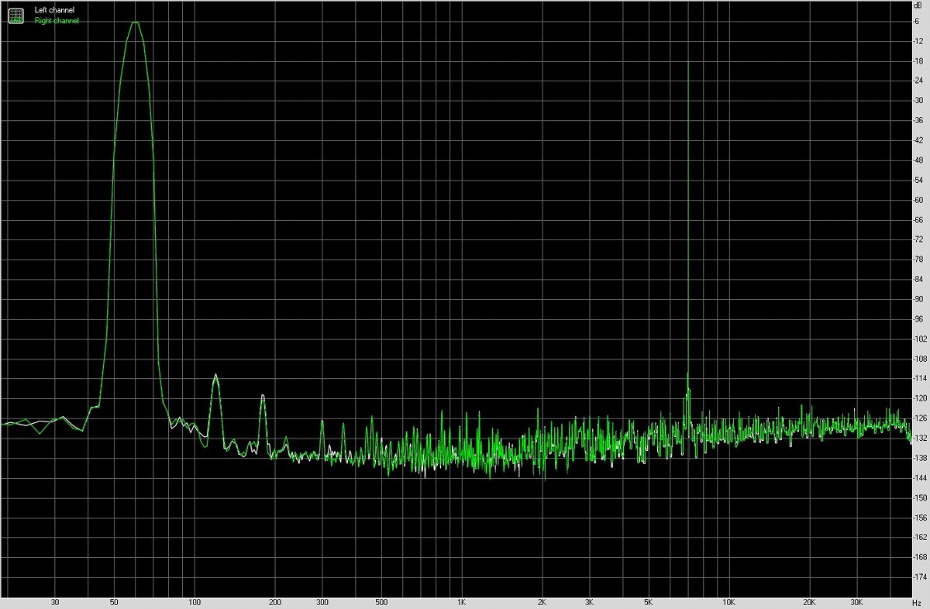930x609 pixels.
Task: Click the spectrum graph legend icon
Action: tap(15, 15)
